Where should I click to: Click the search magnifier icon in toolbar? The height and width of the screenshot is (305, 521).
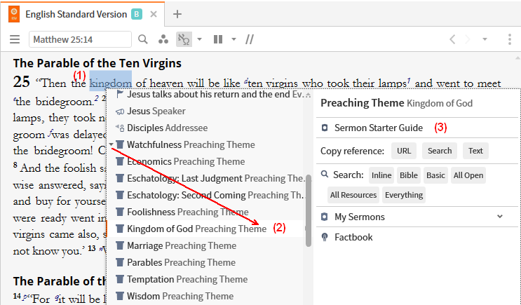tap(143, 39)
